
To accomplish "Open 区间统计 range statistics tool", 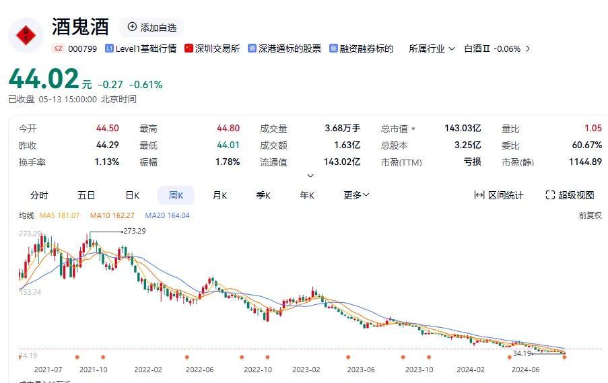I will tap(499, 195).
